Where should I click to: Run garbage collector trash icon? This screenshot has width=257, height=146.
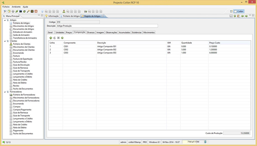[x=205, y=142]
